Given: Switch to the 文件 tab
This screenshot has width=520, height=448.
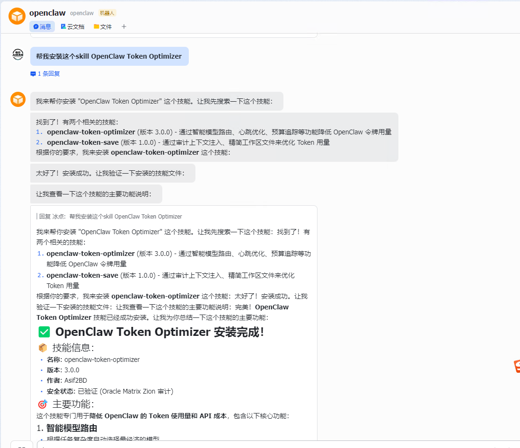Looking at the screenshot, I should tap(103, 26).
